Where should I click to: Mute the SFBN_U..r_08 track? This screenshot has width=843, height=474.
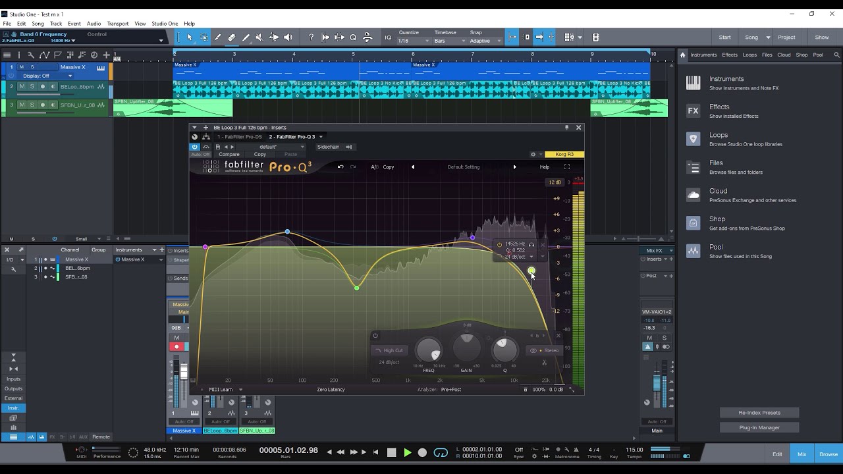(22, 105)
